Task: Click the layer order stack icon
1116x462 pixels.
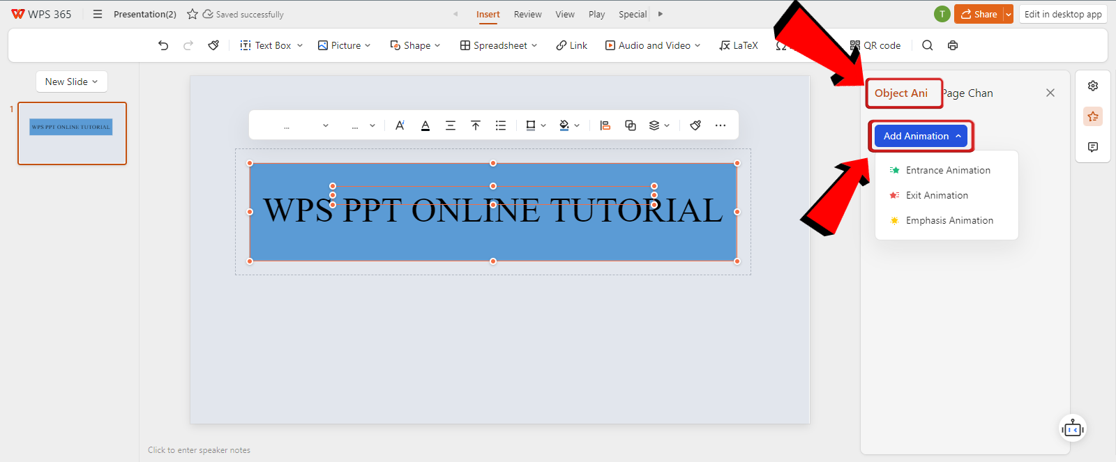Action: coord(654,125)
